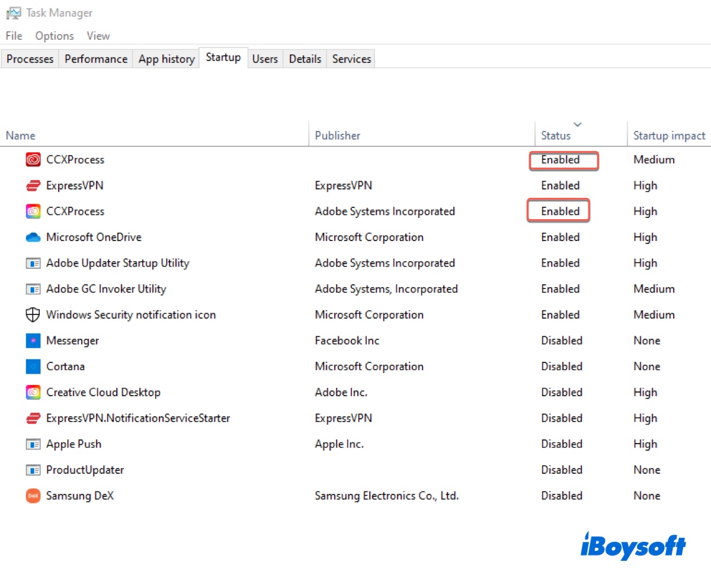Image resolution: width=711 pixels, height=578 pixels.
Task: Click the ExpressVPN.NotificationServiceStarter icon
Action: (33, 418)
